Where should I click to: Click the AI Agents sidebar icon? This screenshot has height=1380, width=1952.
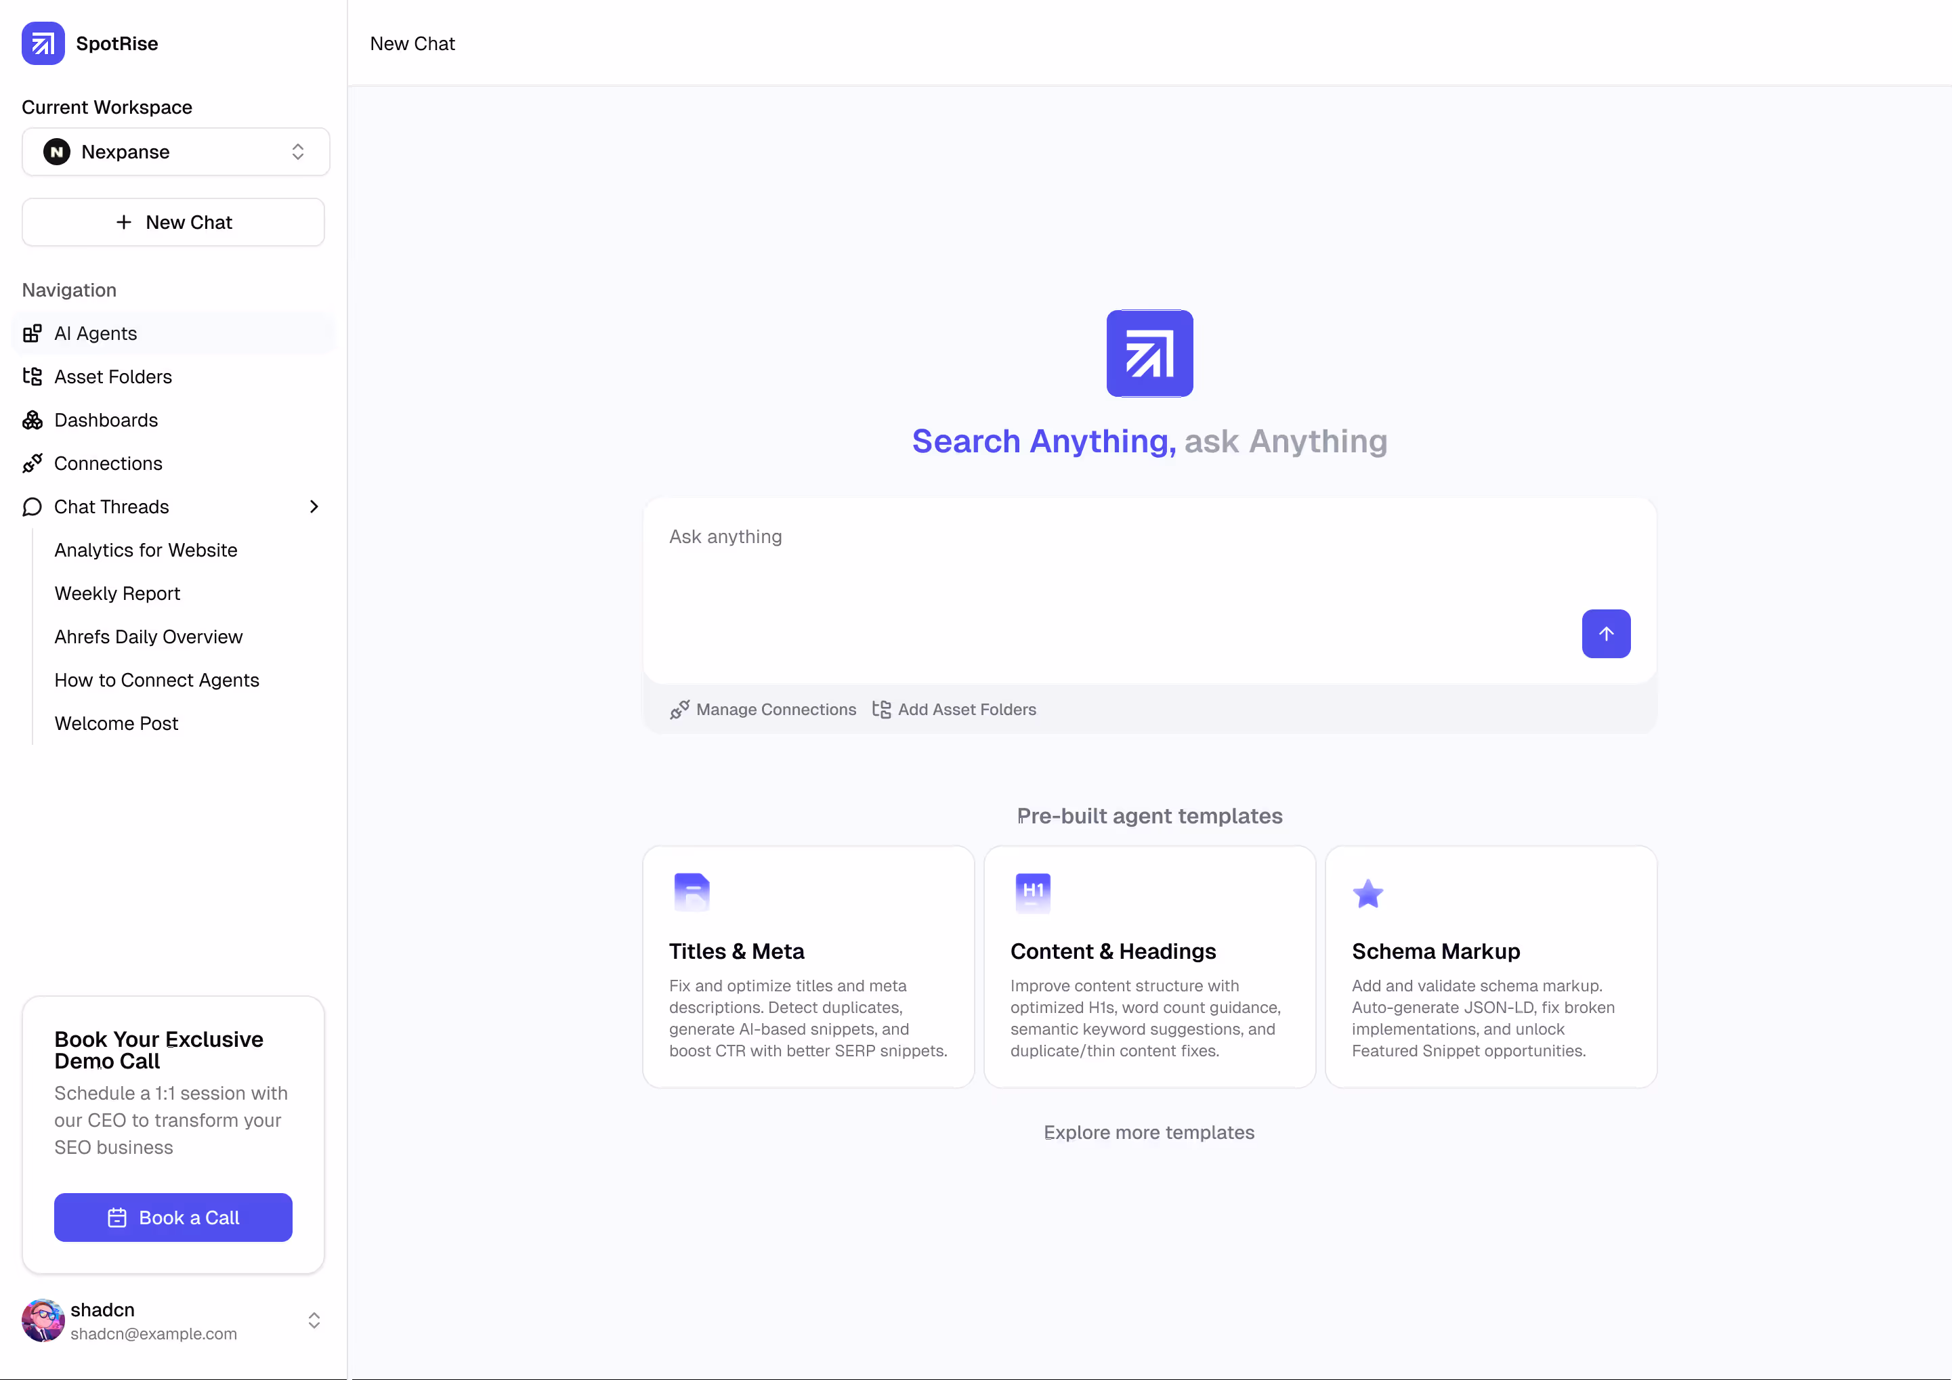click(x=33, y=333)
